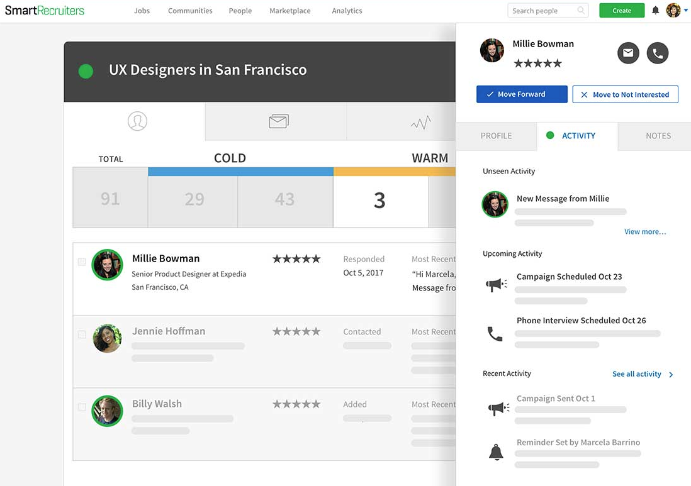Click Senior Product Designer at Expedia text
Image resolution: width=691 pixels, height=486 pixels.
tap(189, 274)
